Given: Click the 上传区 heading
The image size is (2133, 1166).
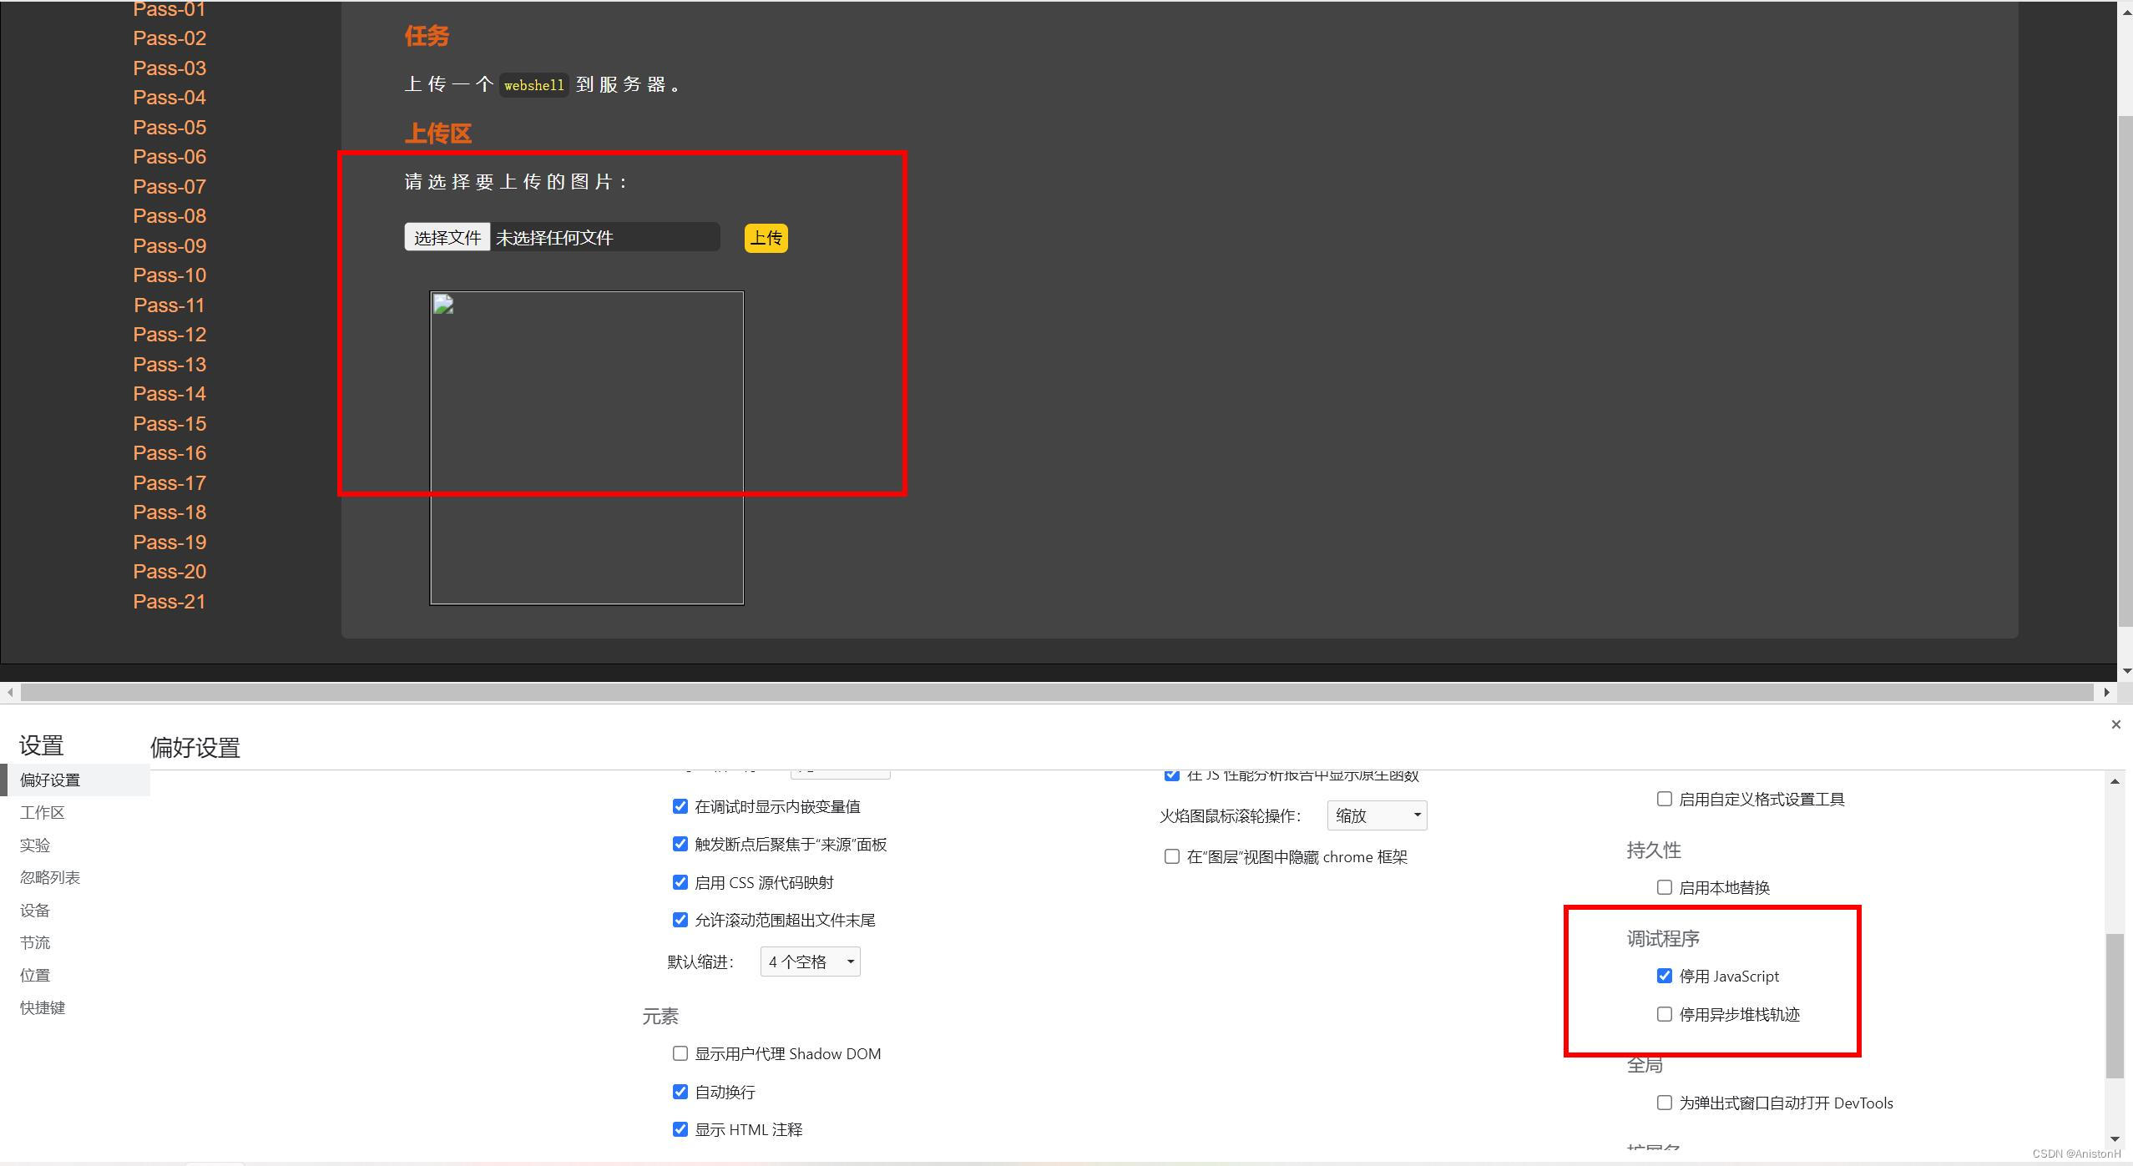Looking at the screenshot, I should [x=438, y=134].
